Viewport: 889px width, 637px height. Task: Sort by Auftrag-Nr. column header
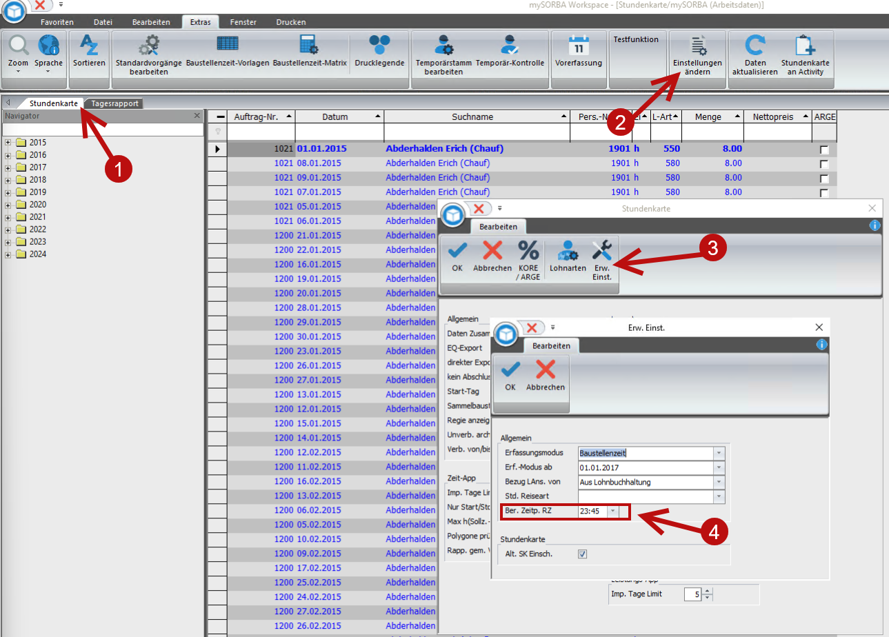tap(261, 117)
